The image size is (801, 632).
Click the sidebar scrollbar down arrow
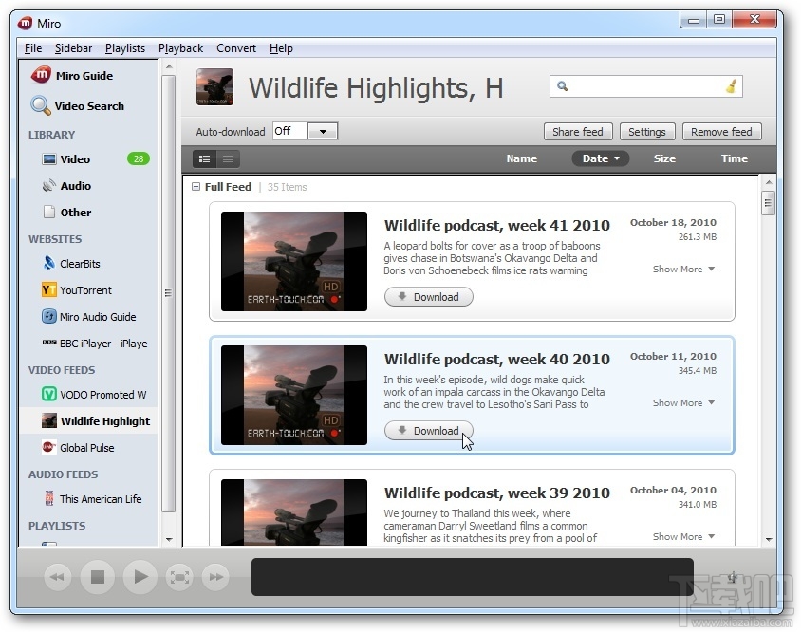click(169, 540)
